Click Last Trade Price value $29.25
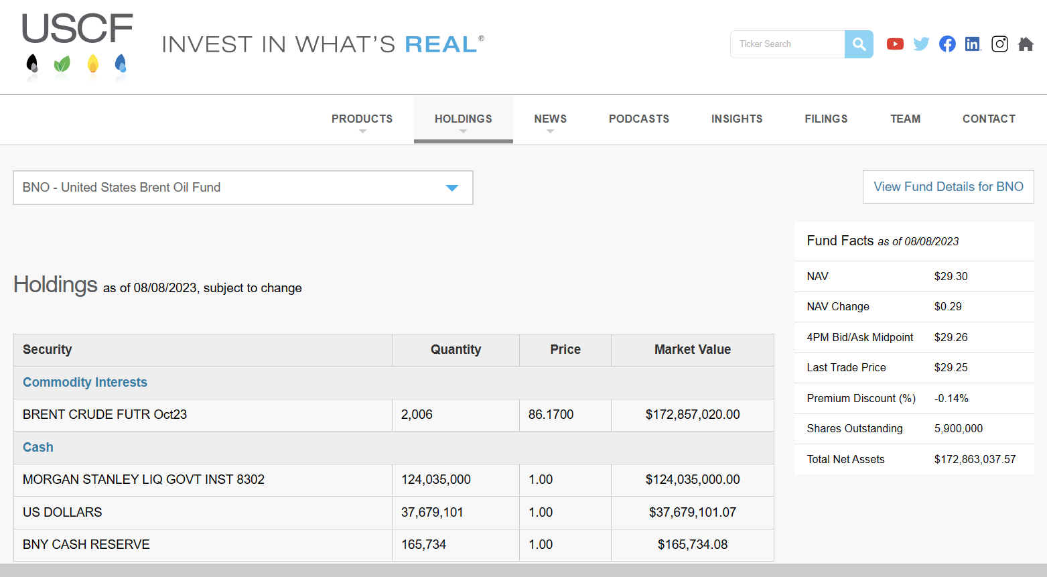 (x=951, y=367)
